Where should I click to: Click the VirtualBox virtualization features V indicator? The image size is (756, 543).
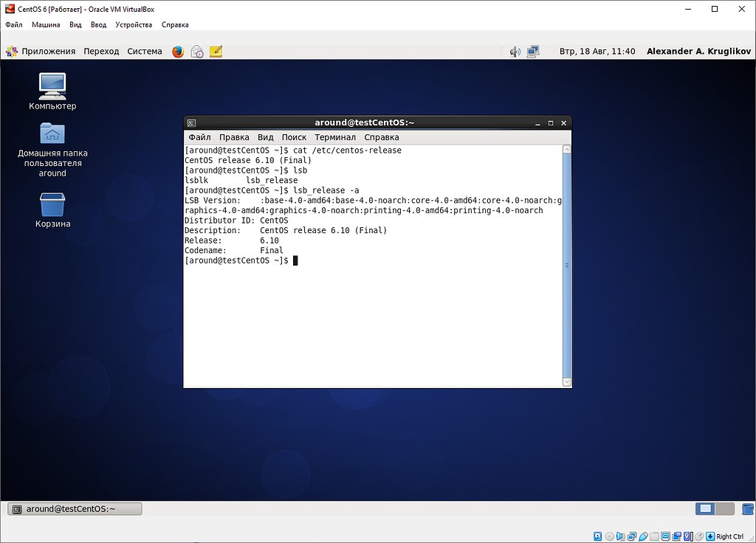click(x=688, y=536)
